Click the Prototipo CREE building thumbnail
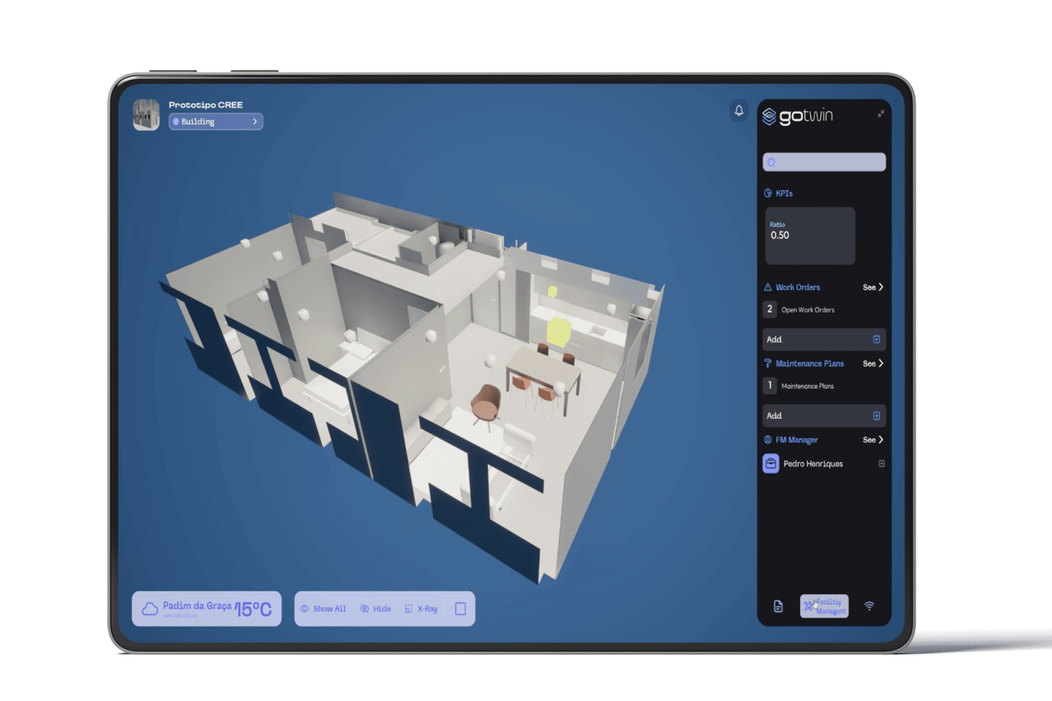1052x701 pixels. tap(146, 115)
